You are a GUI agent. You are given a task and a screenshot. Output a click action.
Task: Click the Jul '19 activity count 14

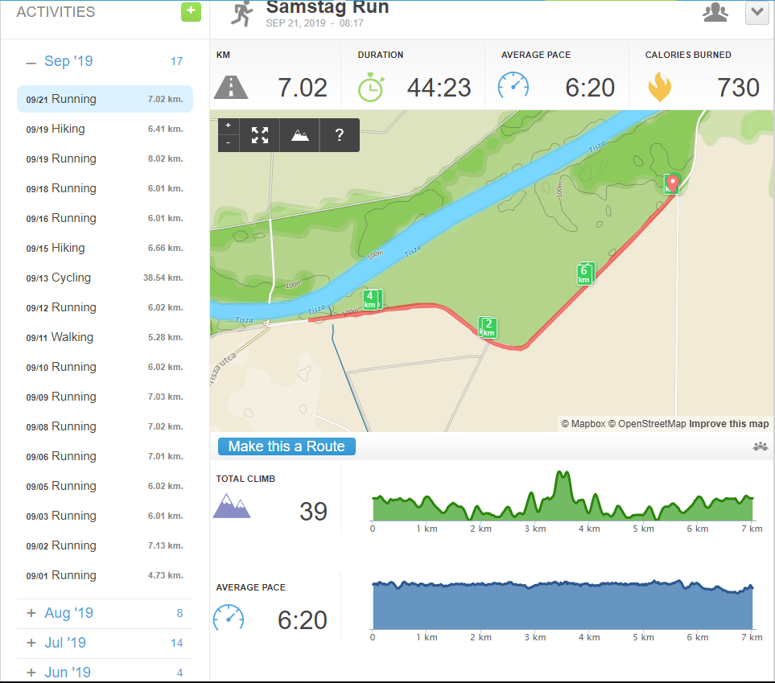coord(177,643)
